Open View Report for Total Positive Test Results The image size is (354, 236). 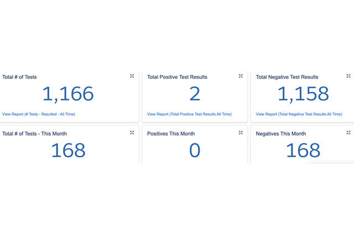pyautogui.click(x=189, y=114)
